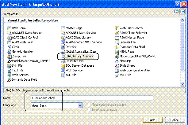The image size is (188, 125).
Task: Select the AJAX Master Page icon
Action: [117, 38]
